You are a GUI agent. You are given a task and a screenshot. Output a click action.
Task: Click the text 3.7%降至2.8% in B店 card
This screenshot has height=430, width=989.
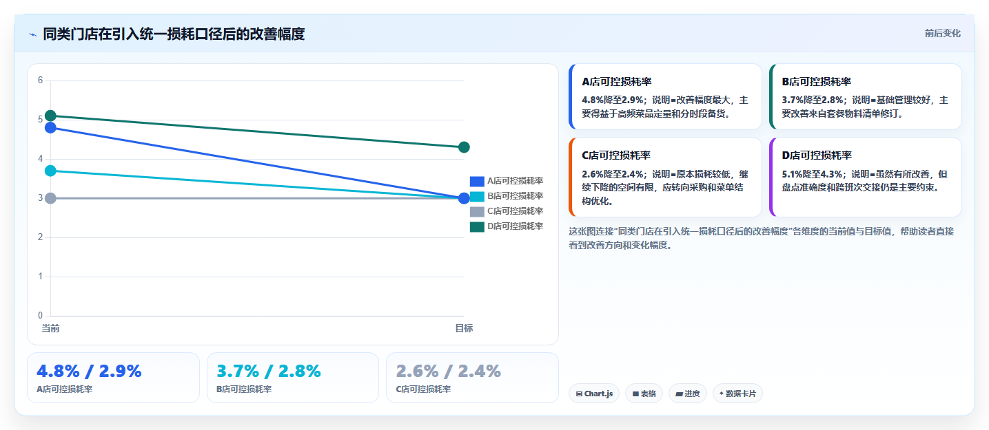click(813, 100)
